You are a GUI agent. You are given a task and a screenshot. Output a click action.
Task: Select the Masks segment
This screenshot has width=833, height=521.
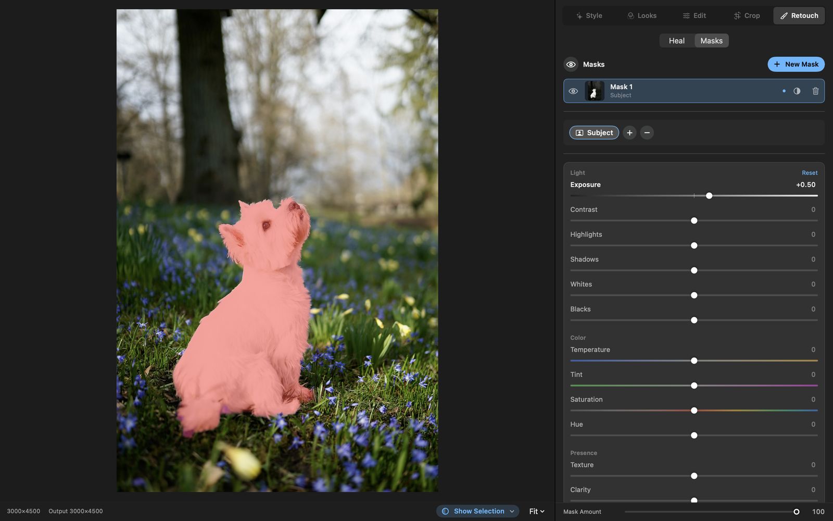(x=712, y=41)
